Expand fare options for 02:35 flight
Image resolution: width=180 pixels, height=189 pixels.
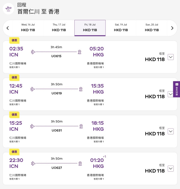point(171,57)
